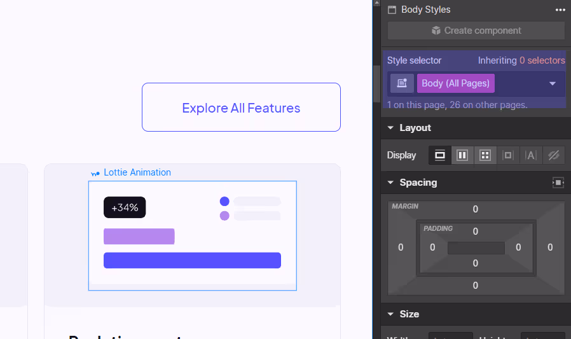571x339 pixels.
Task: Open the Body Styles three-dot options menu
Action: (560, 10)
